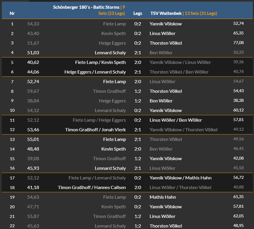This screenshot has width=254, height=229.
Task: Click average 55,87 in match 21
Action: pos(33,216)
